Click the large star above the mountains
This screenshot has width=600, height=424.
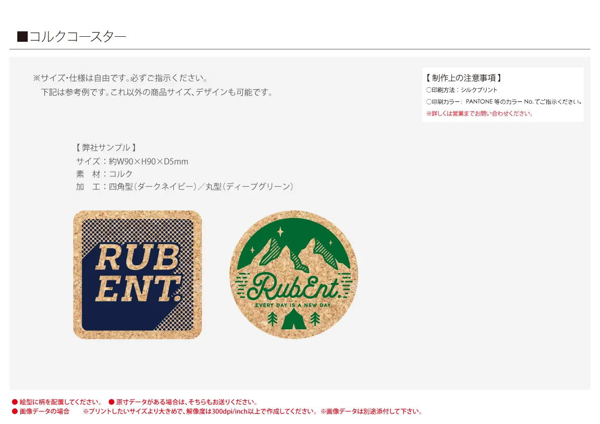[281, 232]
